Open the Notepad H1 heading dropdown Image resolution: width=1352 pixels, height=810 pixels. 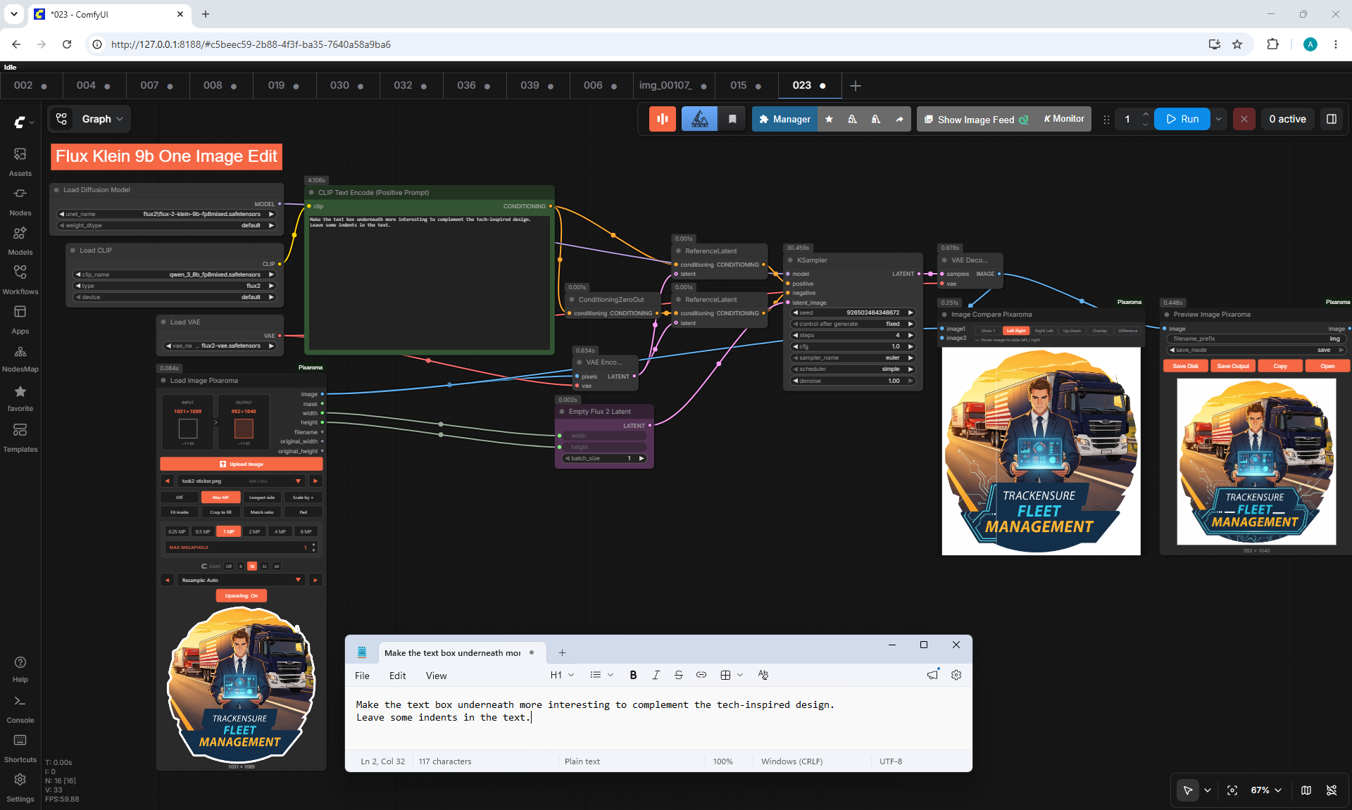[x=562, y=675]
